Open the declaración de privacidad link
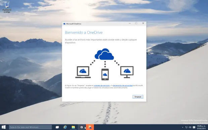This screenshot has width=208, height=130. (x=123, y=85)
